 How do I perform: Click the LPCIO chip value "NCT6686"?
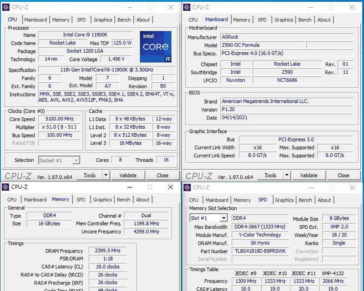coord(287,80)
